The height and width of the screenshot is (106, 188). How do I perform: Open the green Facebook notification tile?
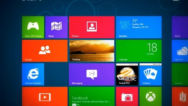[92, 97]
